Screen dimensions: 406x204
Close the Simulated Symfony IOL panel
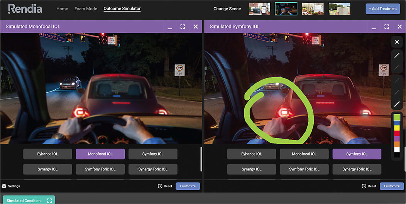[399, 27]
